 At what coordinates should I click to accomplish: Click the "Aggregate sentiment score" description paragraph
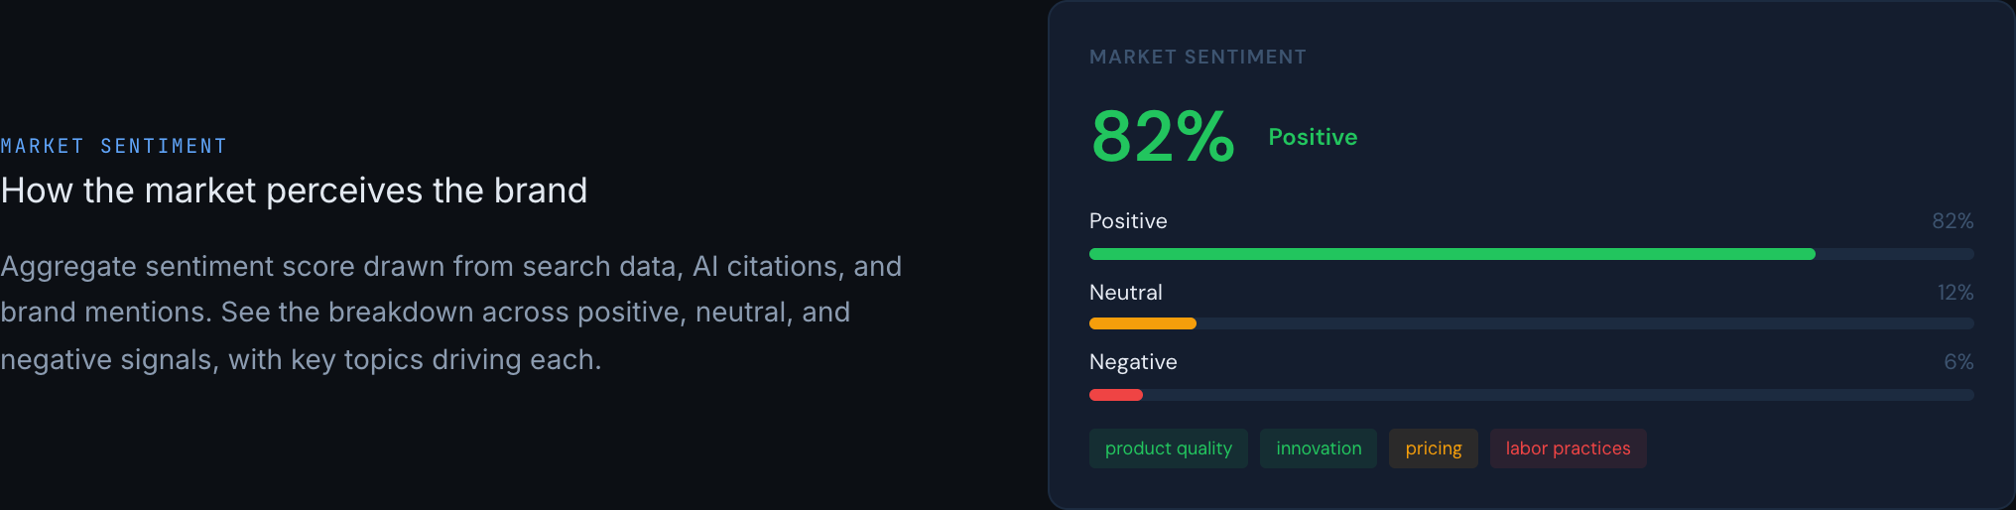click(450, 313)
